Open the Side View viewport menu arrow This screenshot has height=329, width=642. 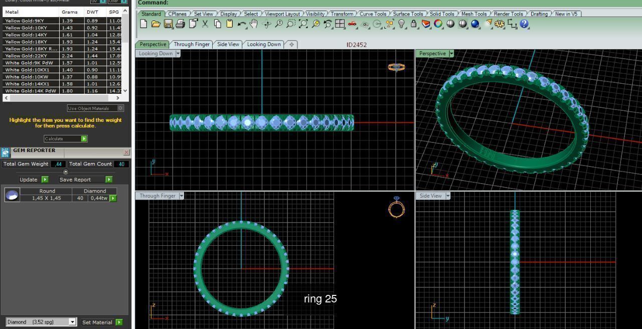[x=447, y=196]
